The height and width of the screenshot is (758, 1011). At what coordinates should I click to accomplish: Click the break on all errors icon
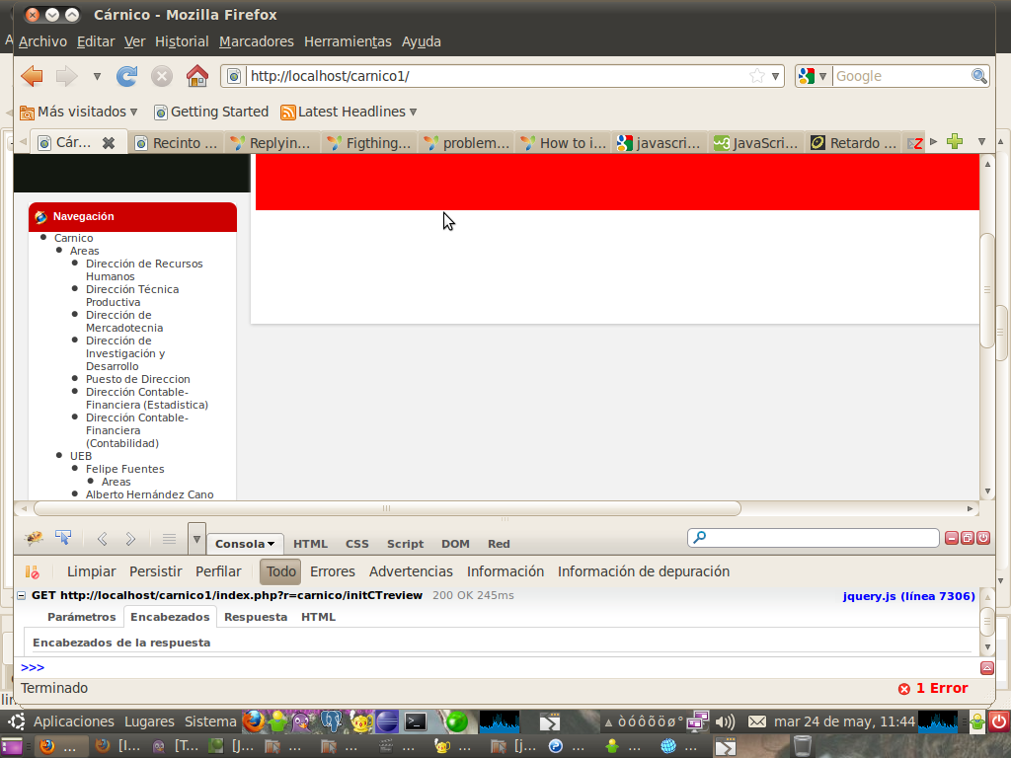click(32, 571)
